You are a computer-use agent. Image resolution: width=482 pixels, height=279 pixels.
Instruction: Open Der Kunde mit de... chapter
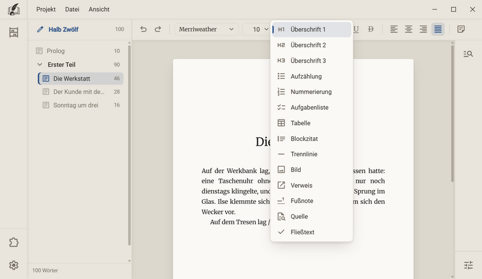[81, 92]
